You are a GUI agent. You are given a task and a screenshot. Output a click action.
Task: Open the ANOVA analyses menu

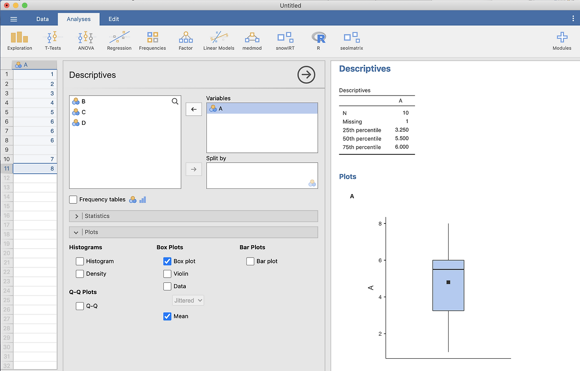86,40
